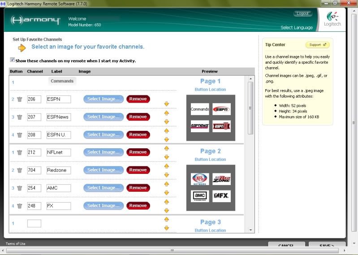Click the ESPNU logo thumbnail in preview
This screenshot has height=255, width=358.
[221, 126]
